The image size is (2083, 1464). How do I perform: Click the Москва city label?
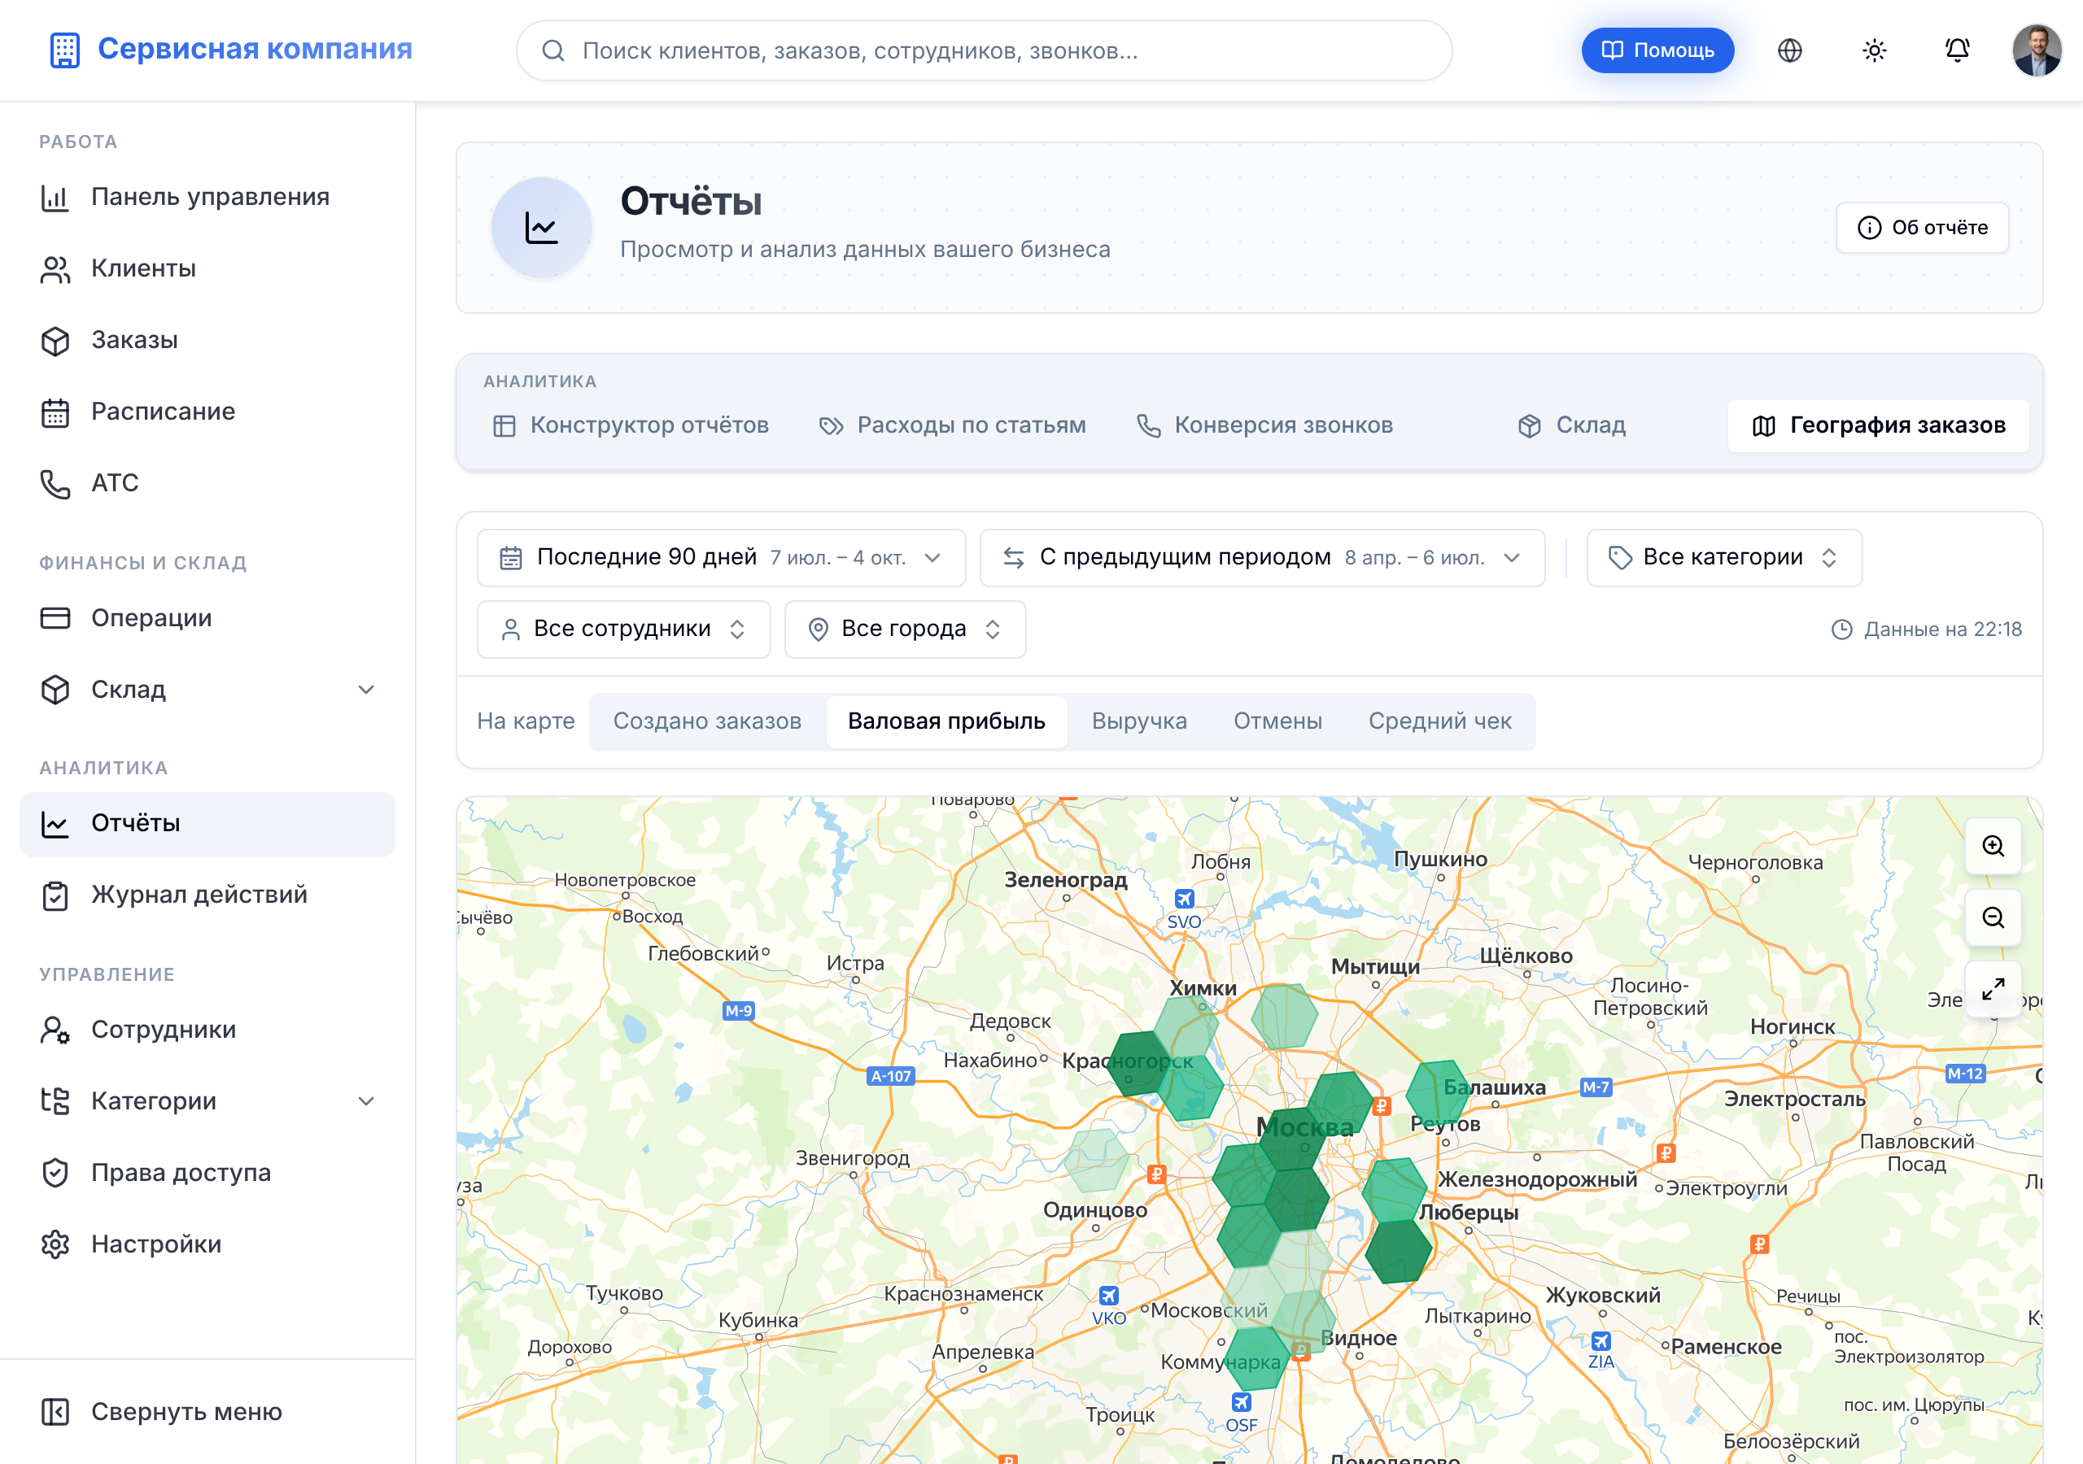[1304, 1127]
